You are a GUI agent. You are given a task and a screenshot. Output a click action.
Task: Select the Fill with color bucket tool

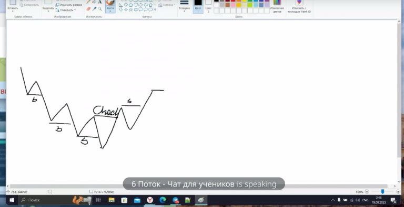pyautogui.click(x=94, y=2)
